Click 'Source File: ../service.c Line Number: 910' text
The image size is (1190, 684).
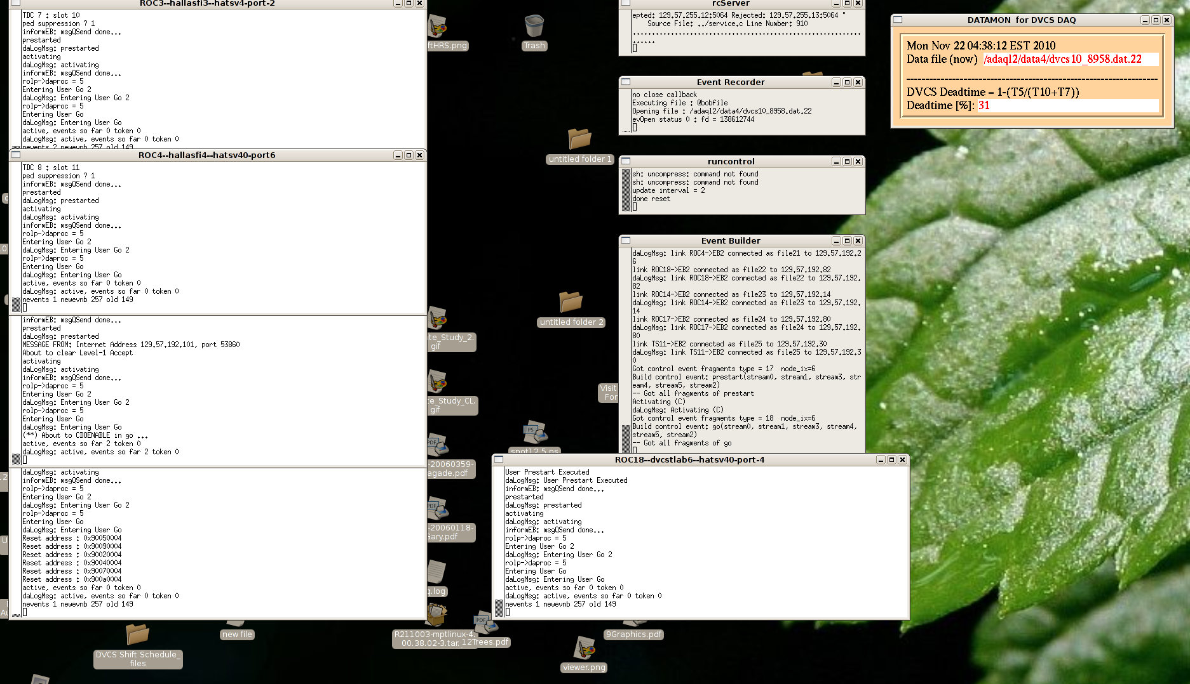(727, 23)
